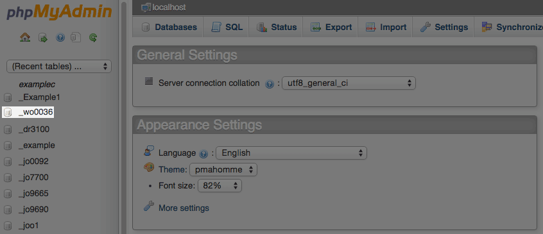This screenshot has width=543, height=234.
Task: Open the Language dropdown set to English
Action: click(291, 153)
